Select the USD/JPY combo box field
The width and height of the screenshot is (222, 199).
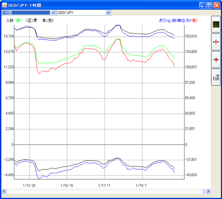click(x=83, y=13)
